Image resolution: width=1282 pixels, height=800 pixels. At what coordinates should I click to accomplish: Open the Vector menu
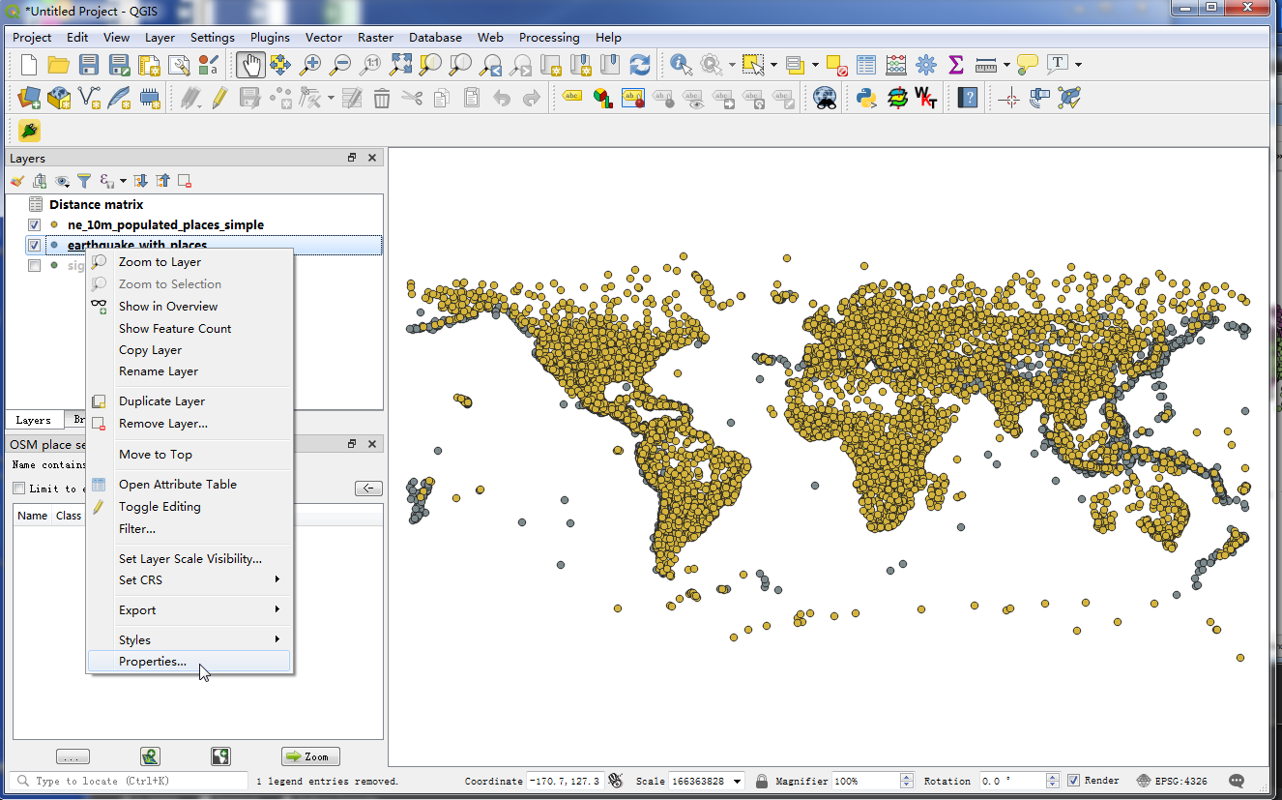pos(324,38)
